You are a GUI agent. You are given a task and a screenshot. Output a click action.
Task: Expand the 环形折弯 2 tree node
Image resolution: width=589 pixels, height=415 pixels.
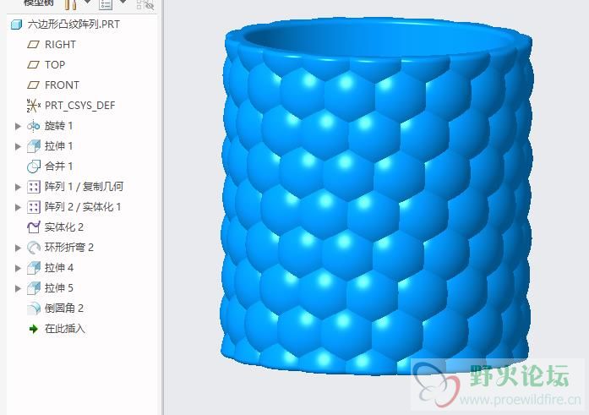[18, 248]
